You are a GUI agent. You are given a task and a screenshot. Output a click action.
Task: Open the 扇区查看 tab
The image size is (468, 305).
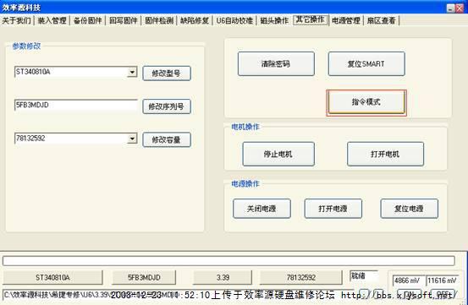381,20
